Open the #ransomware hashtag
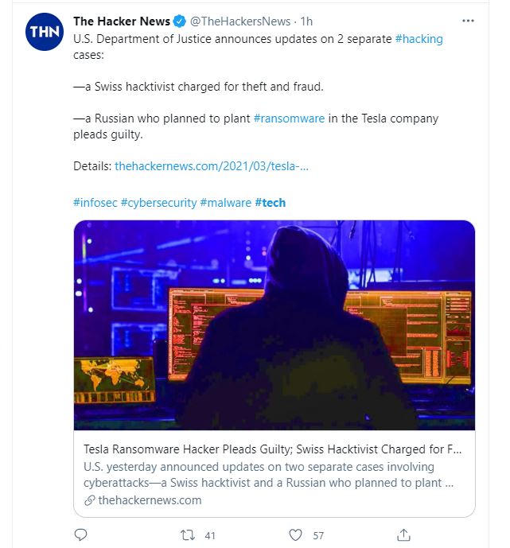Viewport: 510px width, 548px height. coord(289,119)
